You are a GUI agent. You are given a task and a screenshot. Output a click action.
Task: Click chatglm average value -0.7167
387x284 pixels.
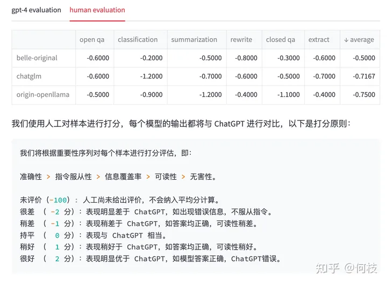pyautogui.click(x=364, y=76)
